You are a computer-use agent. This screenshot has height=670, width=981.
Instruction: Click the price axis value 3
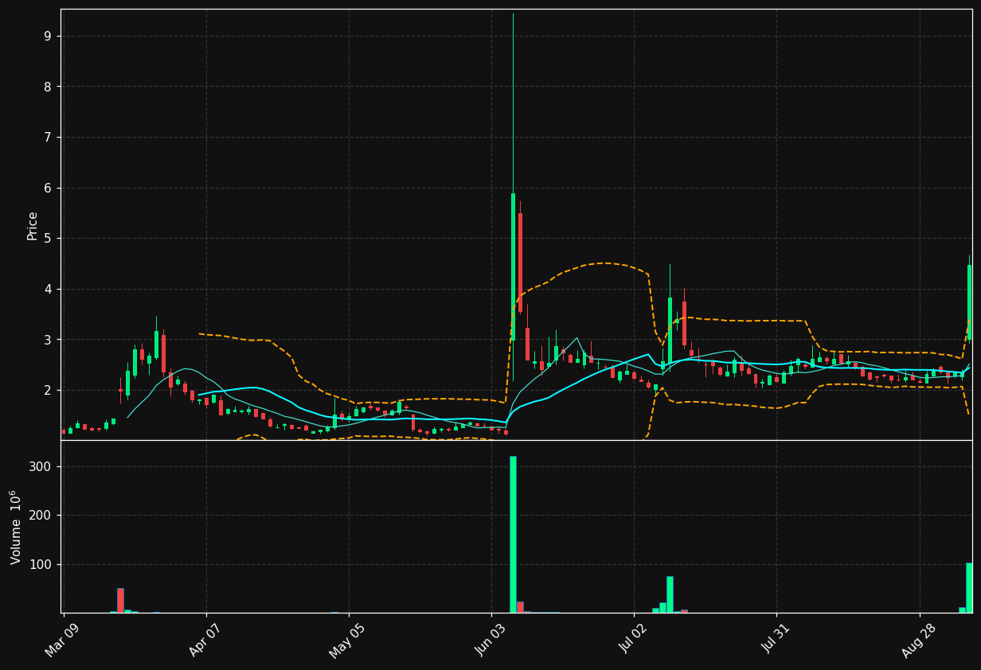pyautogui.click(x=48, y=340)
